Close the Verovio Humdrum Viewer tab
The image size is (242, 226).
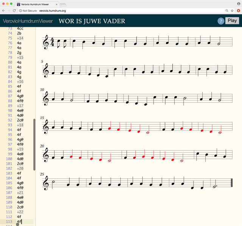coord(56,4)
